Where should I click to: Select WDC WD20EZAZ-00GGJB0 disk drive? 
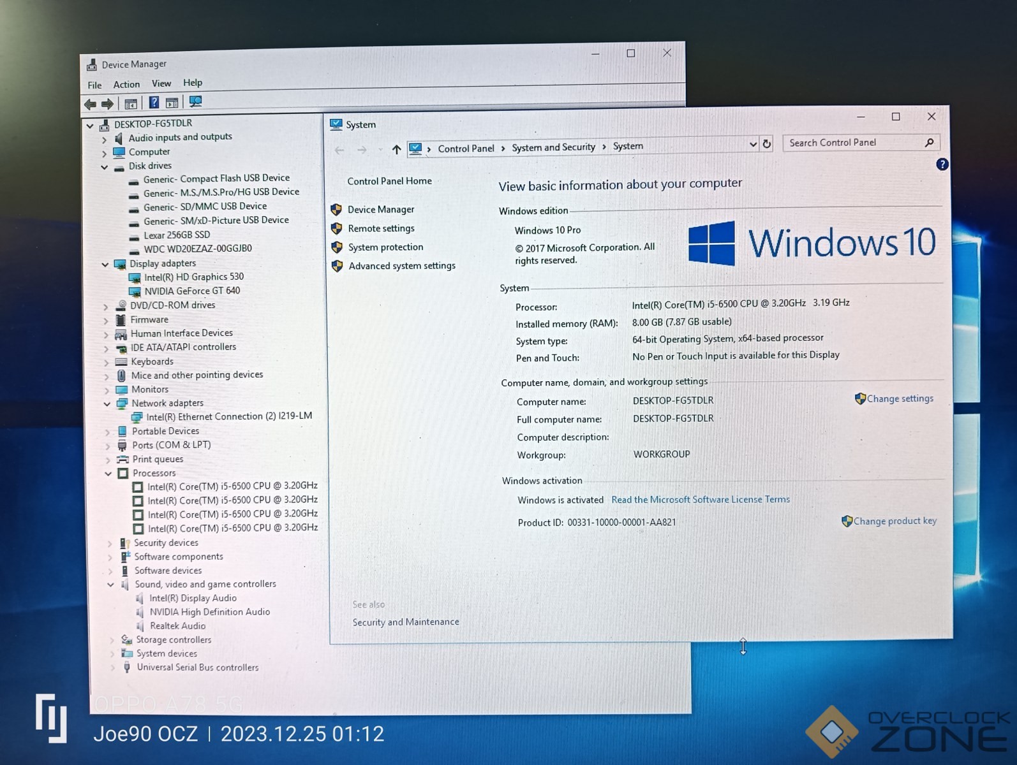click(x=198, y=249)
